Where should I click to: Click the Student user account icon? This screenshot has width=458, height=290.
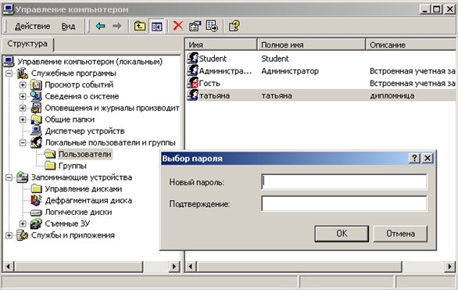click(192, 58)
